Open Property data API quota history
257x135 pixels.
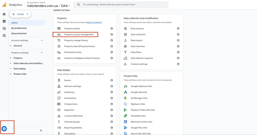click(80, 46)
